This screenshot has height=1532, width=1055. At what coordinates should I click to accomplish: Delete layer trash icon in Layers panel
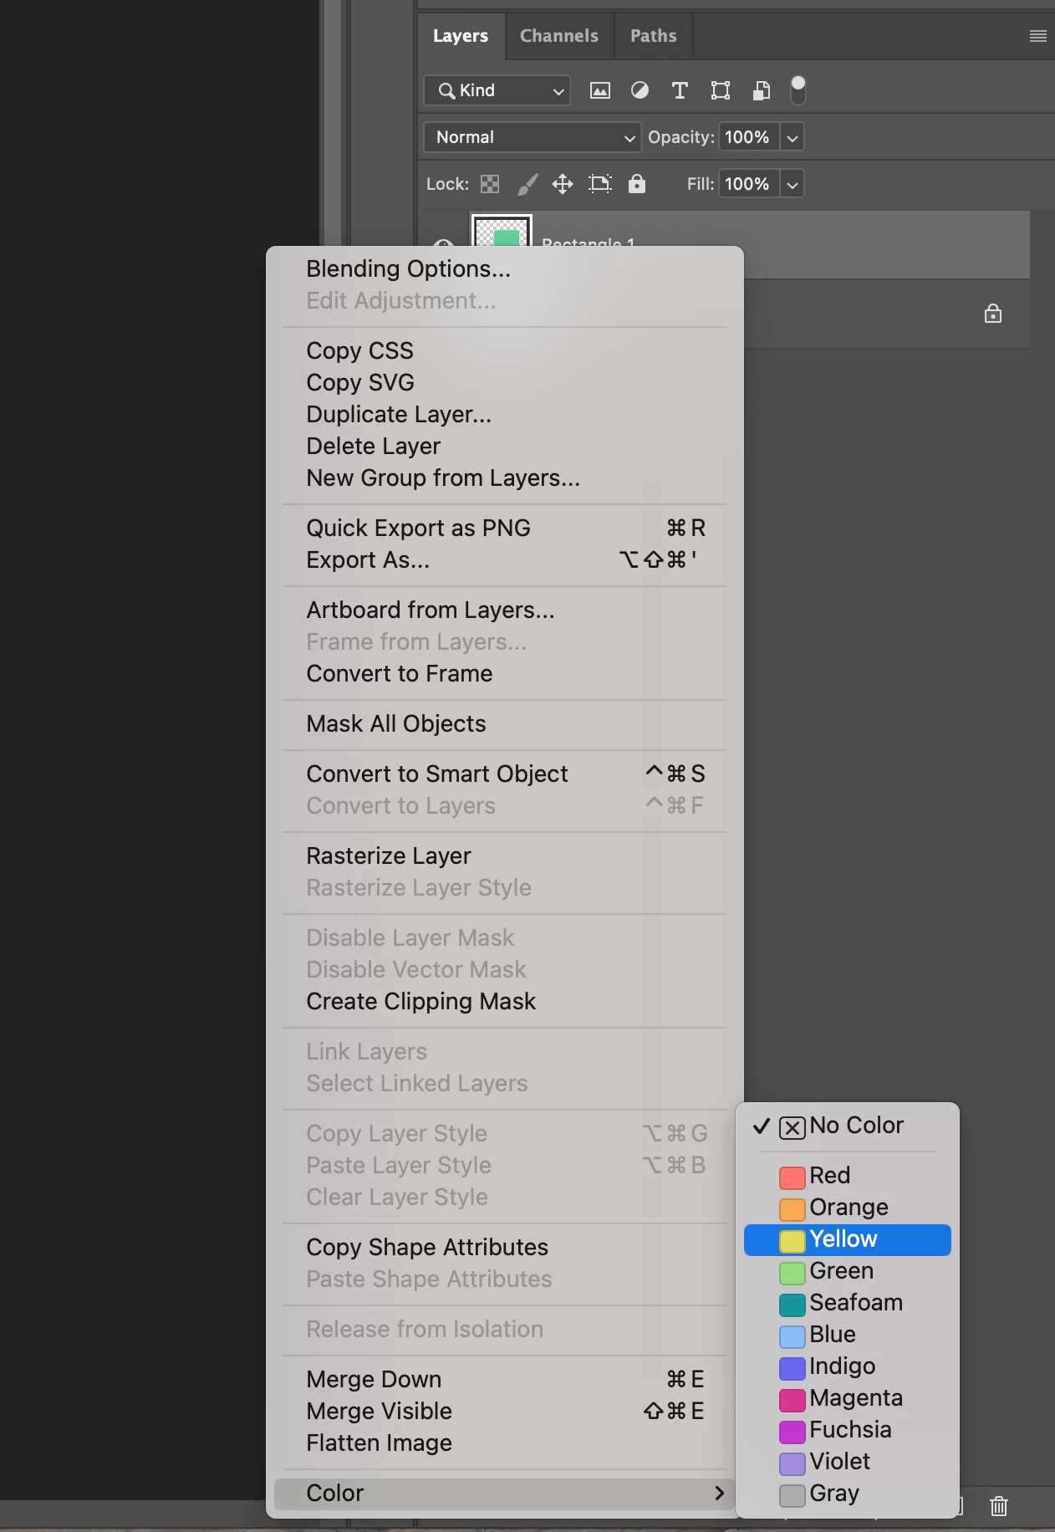point(999,1506)
